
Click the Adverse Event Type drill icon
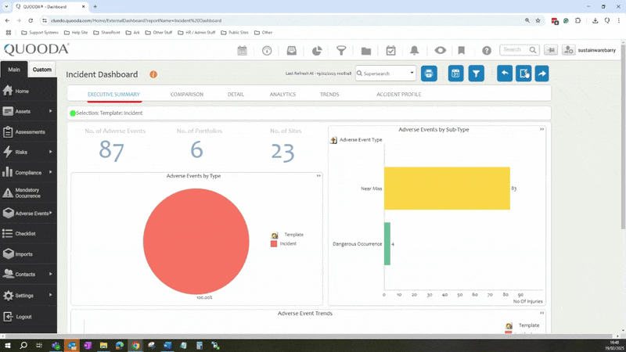pos(333,140)
